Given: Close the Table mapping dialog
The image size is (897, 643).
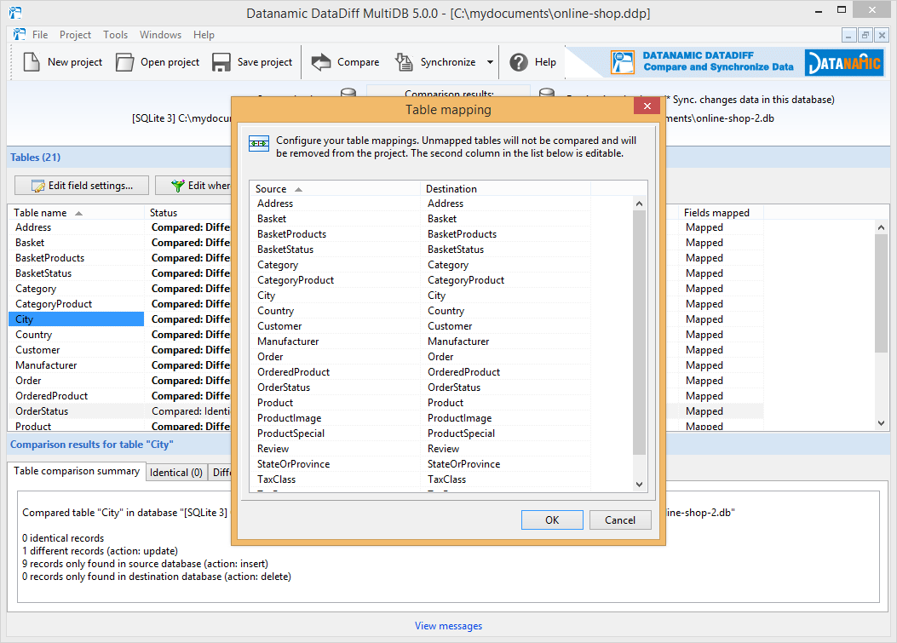Looking at the screenshot, I should pos(647,106).
